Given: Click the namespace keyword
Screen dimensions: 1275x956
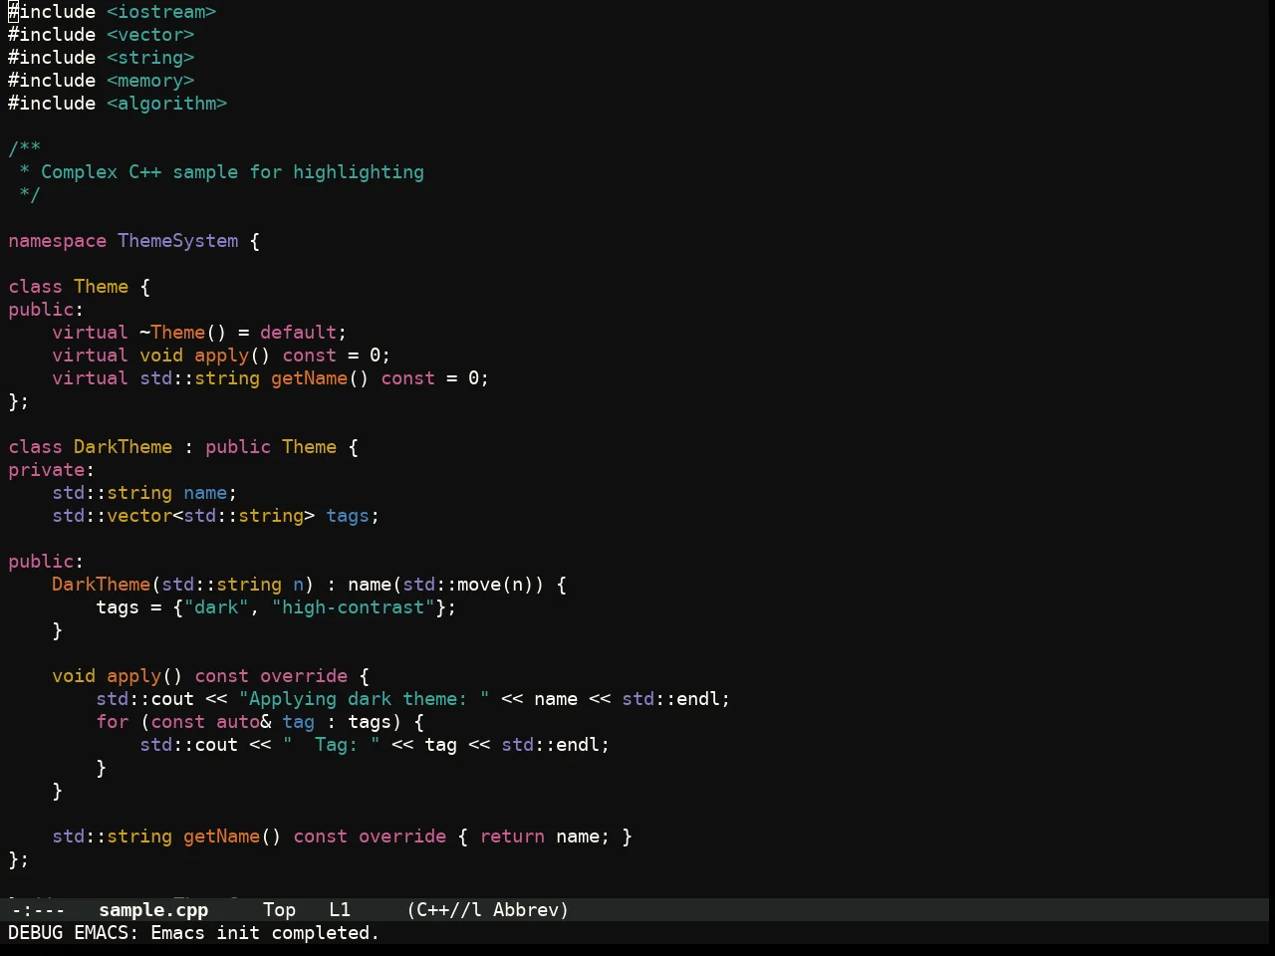Looking at the screenshot, I should coord(57,241).
